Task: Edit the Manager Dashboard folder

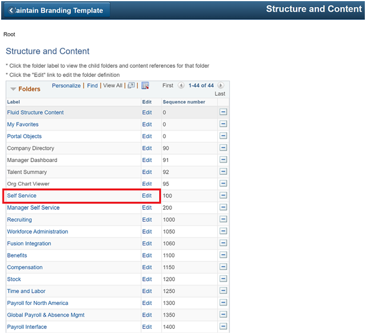Action: tap(147, 160)
